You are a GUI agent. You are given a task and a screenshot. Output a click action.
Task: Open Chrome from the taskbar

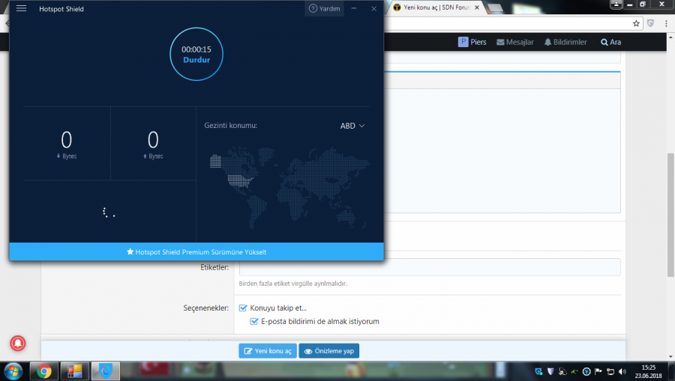[43, 371]
